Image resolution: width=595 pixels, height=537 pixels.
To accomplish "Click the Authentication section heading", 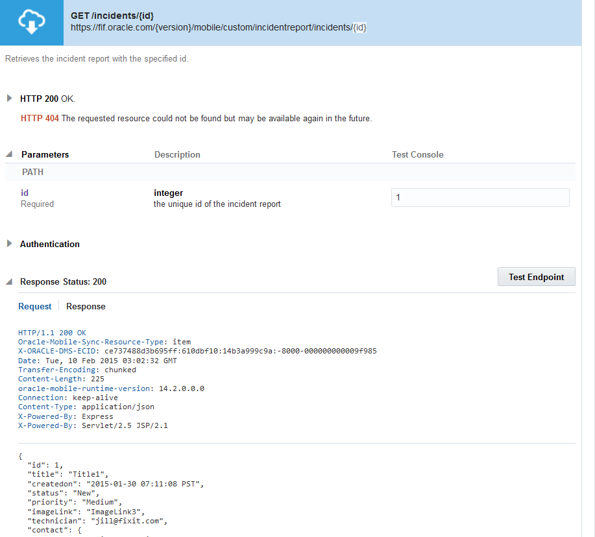I will [50, 244].
